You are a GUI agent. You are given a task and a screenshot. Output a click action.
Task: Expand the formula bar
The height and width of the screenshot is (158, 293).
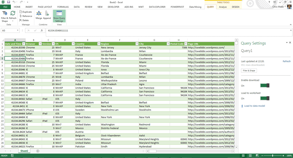point(291,30)
